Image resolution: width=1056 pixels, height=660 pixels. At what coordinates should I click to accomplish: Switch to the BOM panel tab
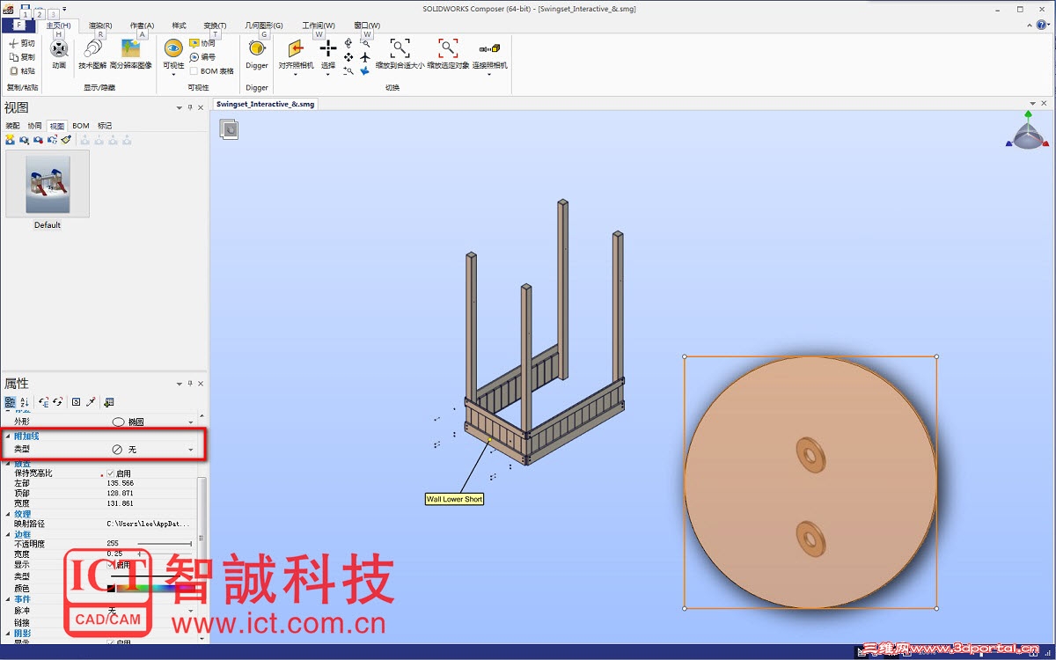click(81, 126)
